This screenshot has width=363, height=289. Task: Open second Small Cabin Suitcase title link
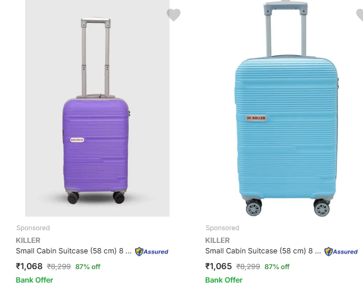[x=263, y=251]
